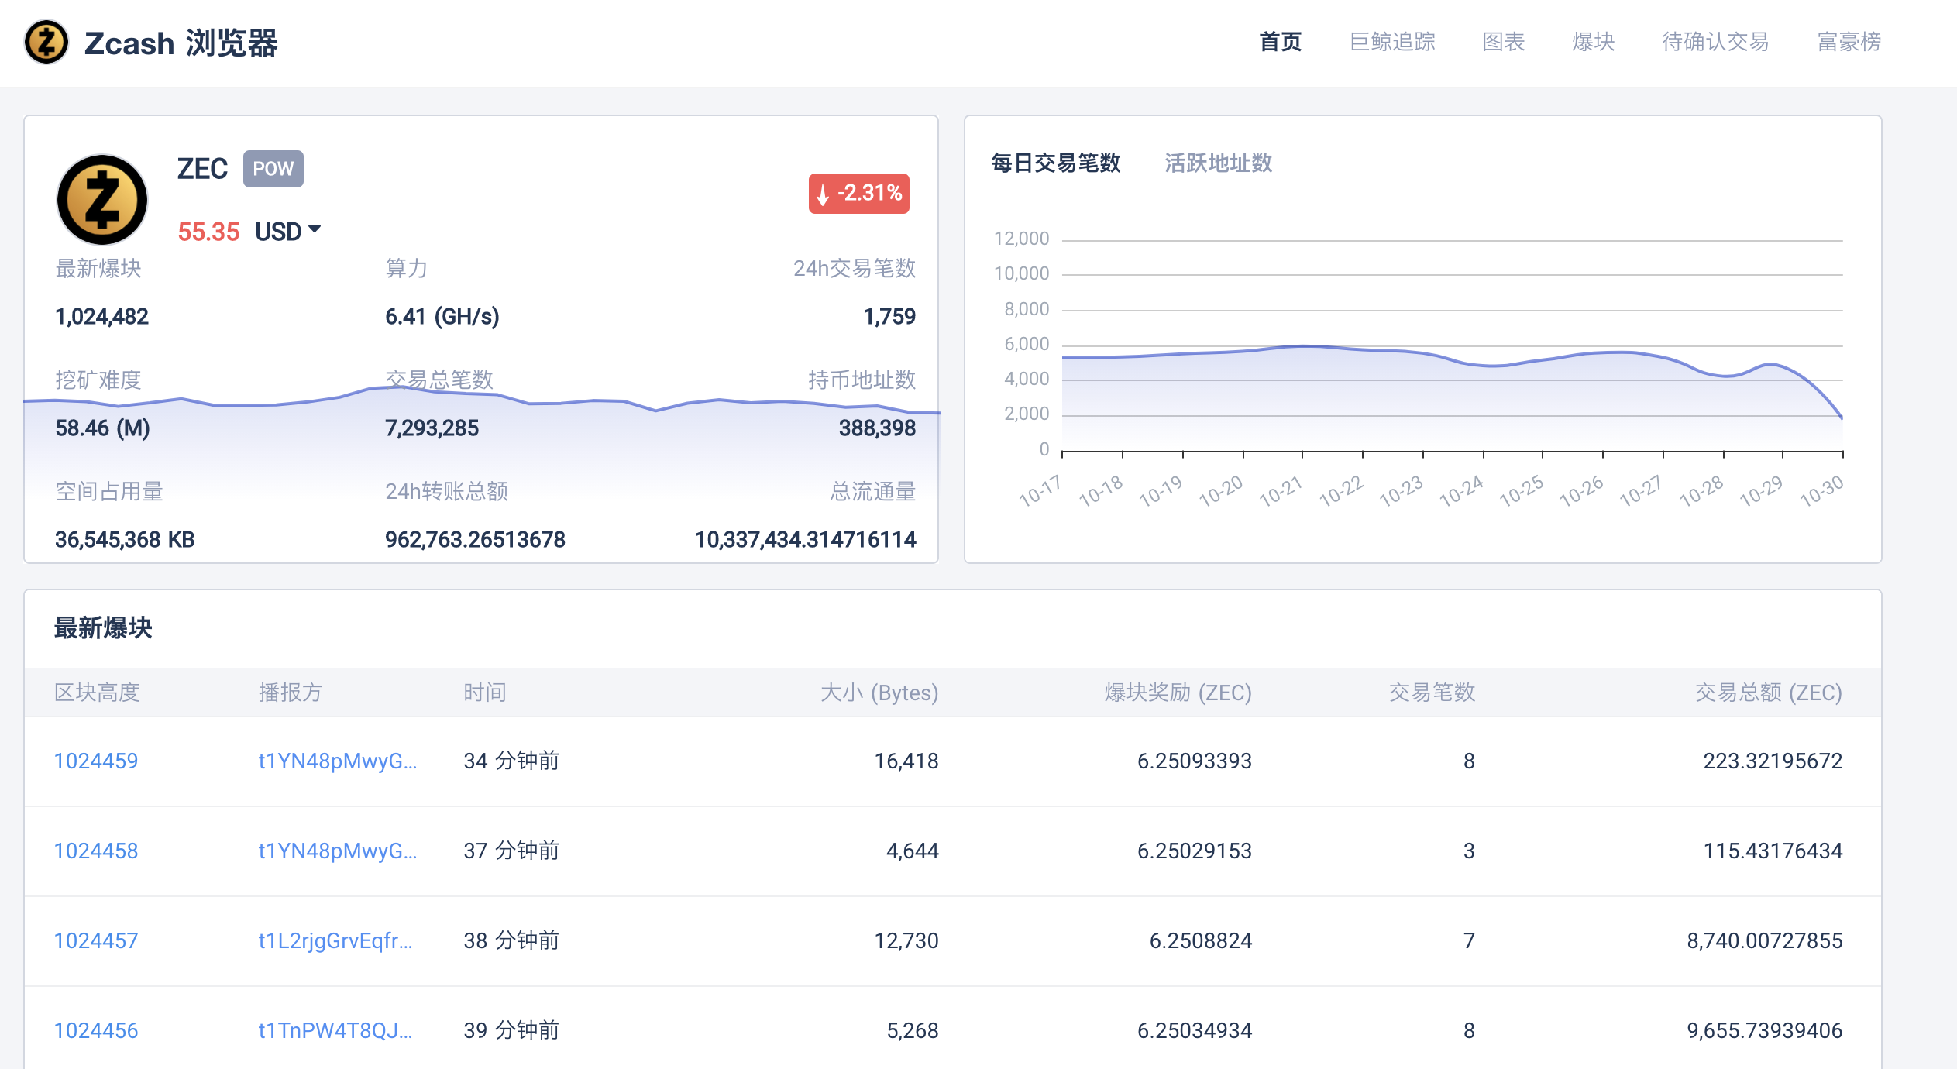Click total amount 9,655.73939406 cell

[x=1765, y=1030]
